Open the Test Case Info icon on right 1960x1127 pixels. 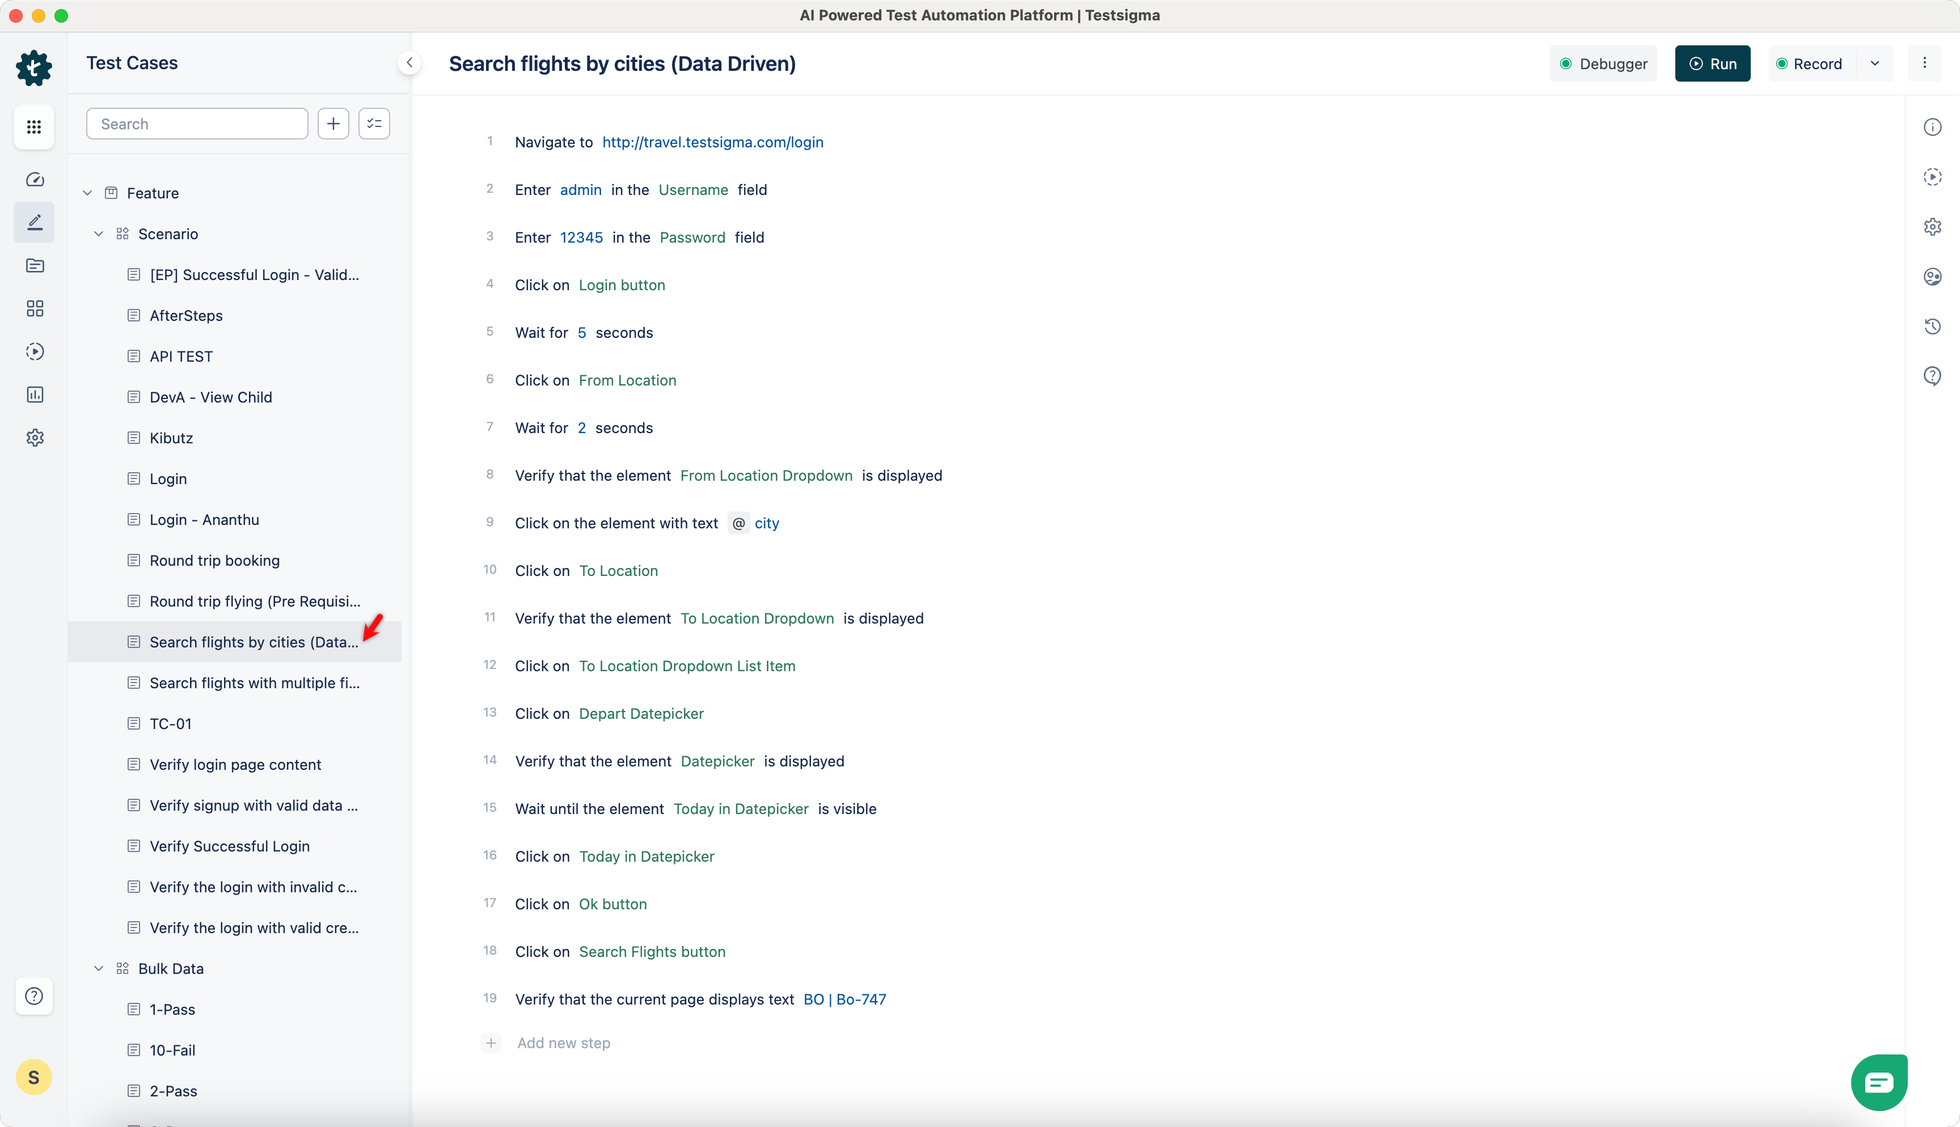click(1933, 126)
